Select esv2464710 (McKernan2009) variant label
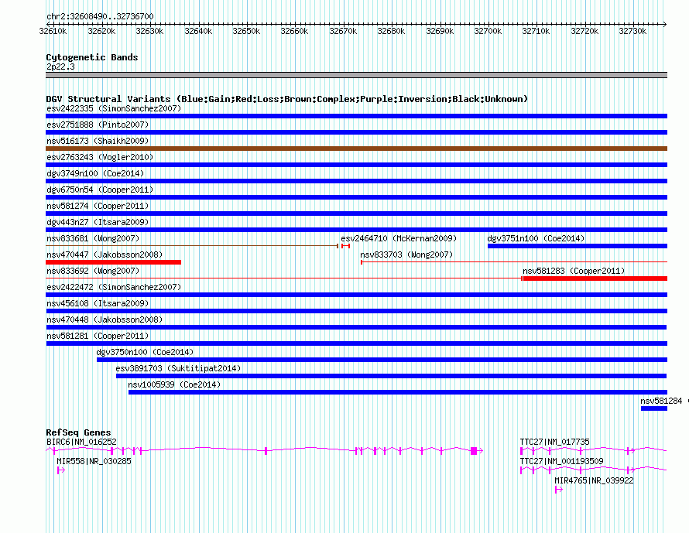Viewport: 689px width, 533px height. pyautogui.click(x=399, y=238)
